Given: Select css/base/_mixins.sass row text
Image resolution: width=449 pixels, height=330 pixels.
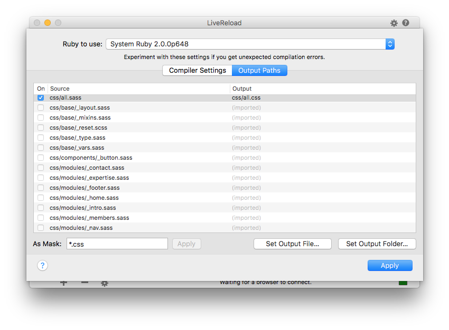Looking at the screenshot, I should pyautogui.click(x=80, y=118).
